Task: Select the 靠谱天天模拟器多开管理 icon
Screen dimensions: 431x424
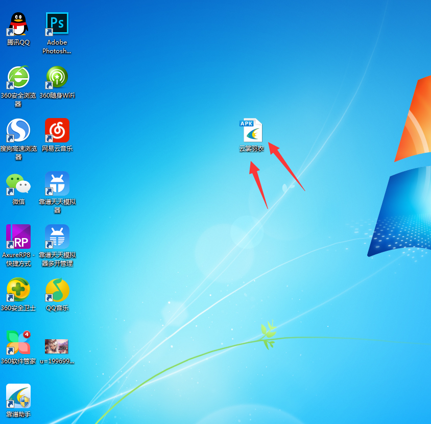Action: pyautogui.click(x=57, y=237)
